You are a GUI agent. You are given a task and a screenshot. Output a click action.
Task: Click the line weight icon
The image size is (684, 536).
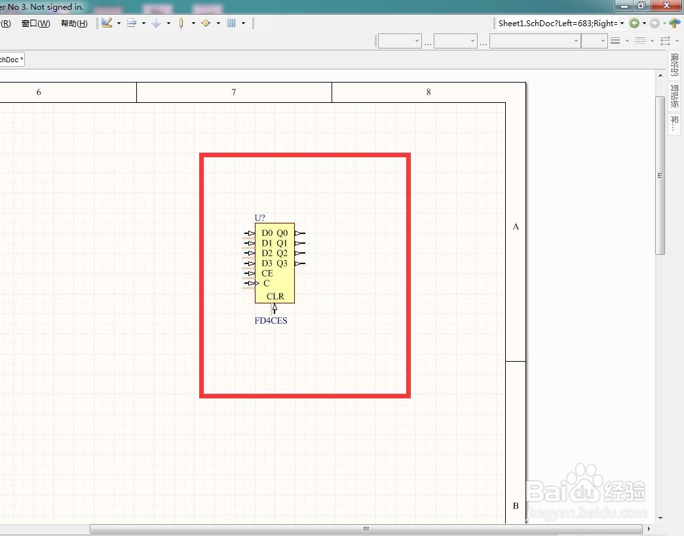tap(615, 41)
